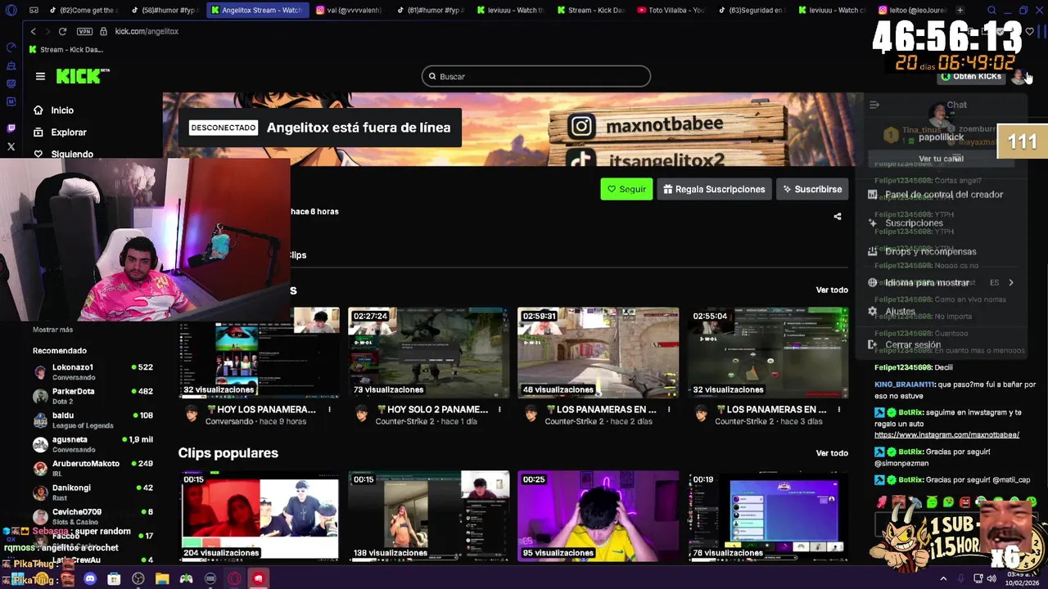The height and width of the screenshot is (589, 1048).
Task: Switch to (62)Come get the TikTok tab
Action: (84, 11)
